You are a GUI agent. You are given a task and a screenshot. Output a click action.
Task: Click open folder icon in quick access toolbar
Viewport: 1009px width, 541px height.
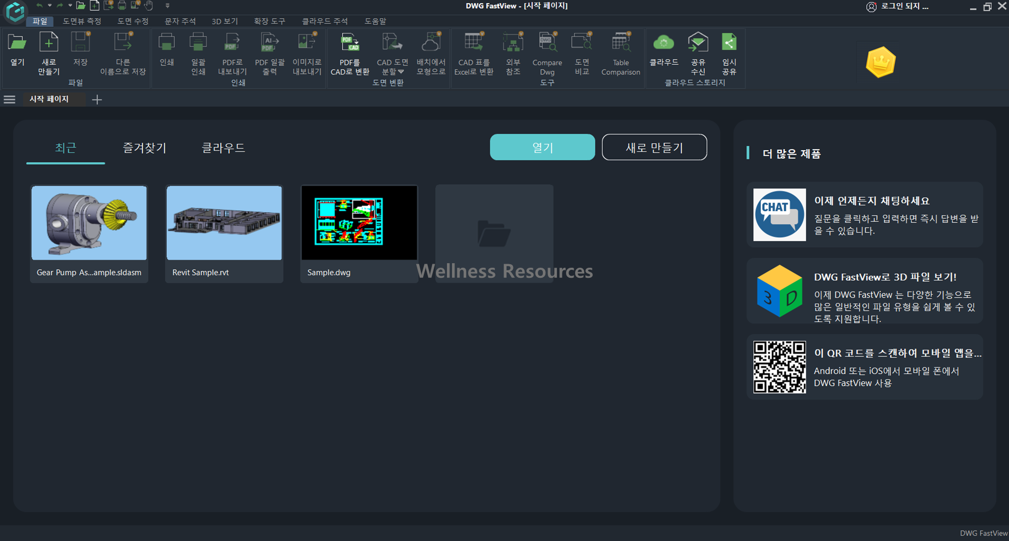[x=81, y=6]
